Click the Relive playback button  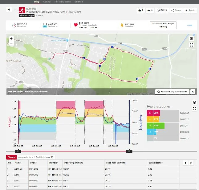click(162, 10)
